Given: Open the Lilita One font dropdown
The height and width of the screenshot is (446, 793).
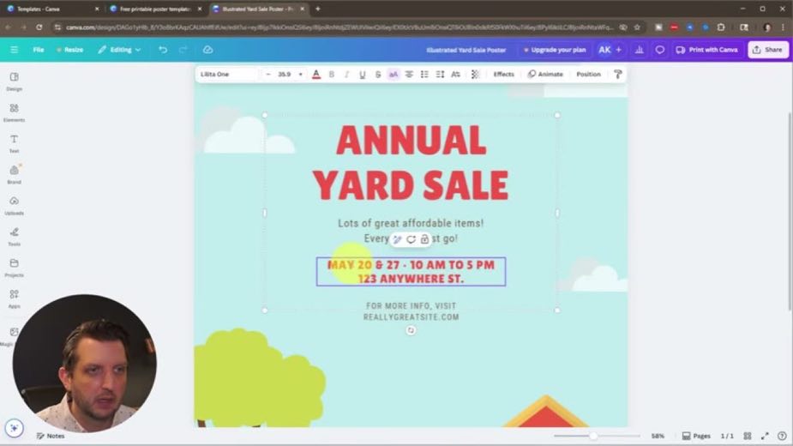Looking at the screenshot, I should click(x=227, y=75).
